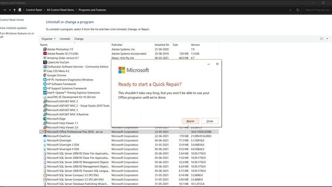Sort by the Version column header
The image size is (332, 187).
click(x=195, y=45)
